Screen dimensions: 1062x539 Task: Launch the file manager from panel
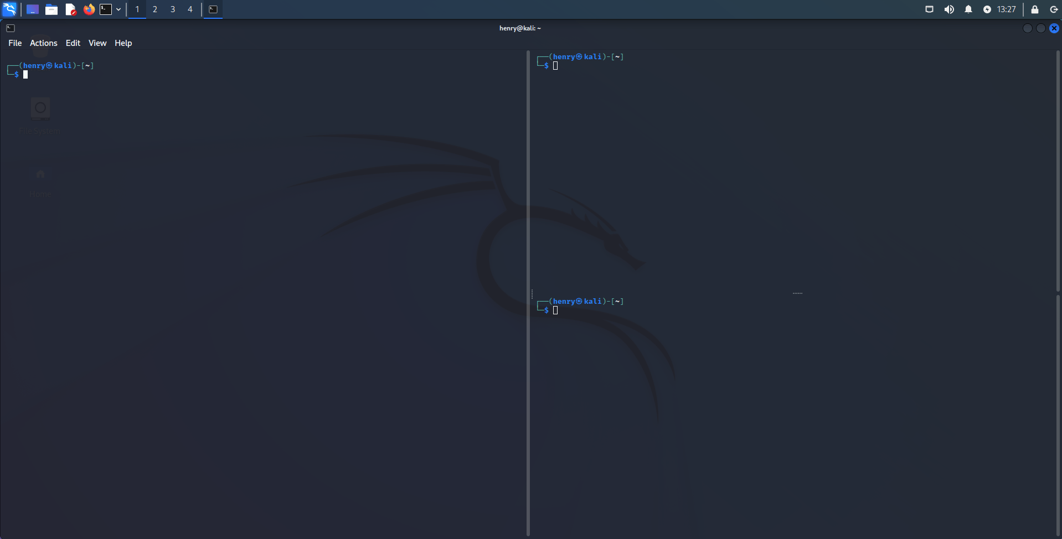tap(51, 9)
